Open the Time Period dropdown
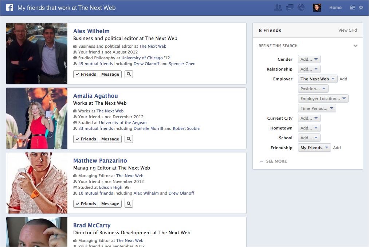 coord(317,108)
